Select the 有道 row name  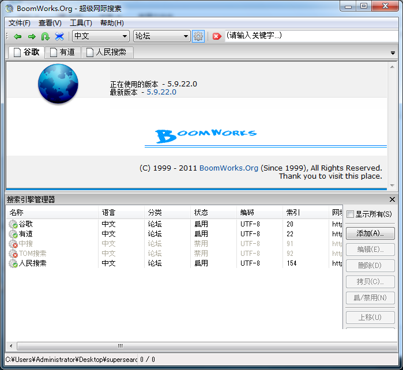(x=26, y=234)
